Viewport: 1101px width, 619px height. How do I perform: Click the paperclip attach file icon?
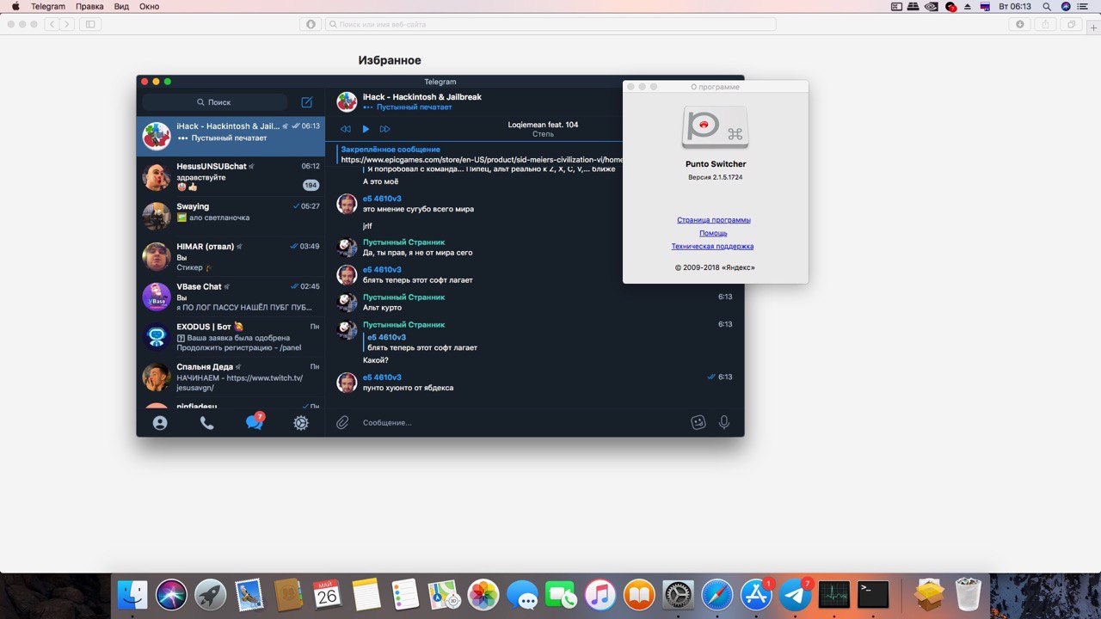pos(342,422)
